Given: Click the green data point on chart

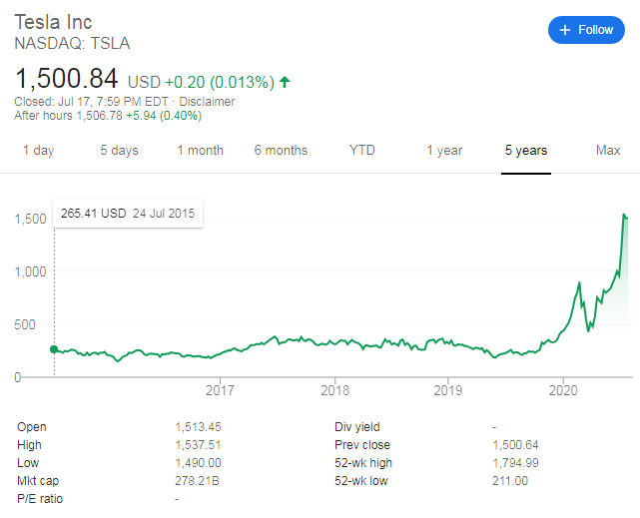Looking at the screenshot, I should point(54,349).
